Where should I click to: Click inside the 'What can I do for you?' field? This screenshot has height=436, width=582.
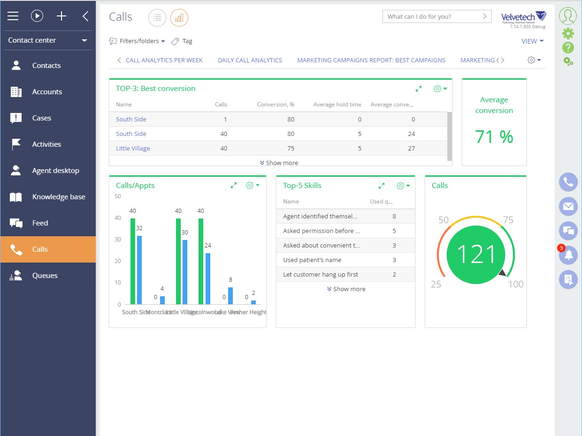[432, 16]
